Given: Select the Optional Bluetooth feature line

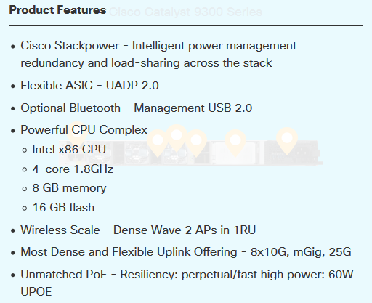Looking at the screenshot, I should [x=137, y=108].
